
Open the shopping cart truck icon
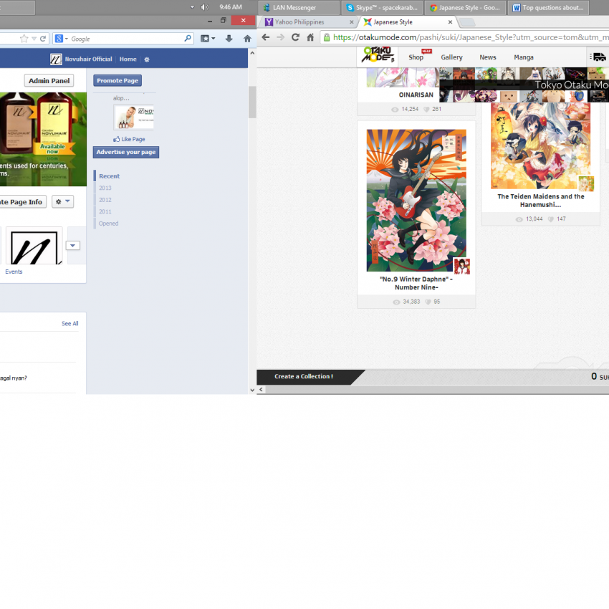(598, 57)
